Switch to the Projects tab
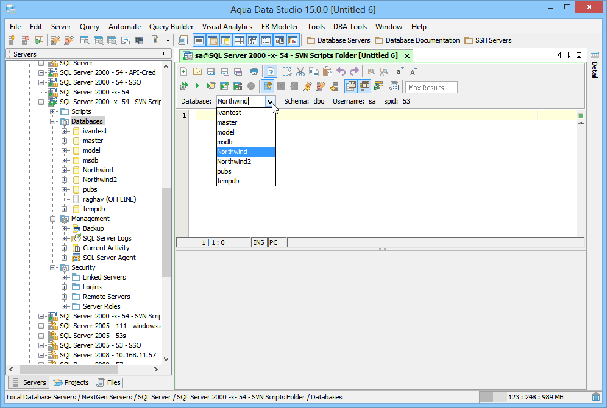 [71, 382]
